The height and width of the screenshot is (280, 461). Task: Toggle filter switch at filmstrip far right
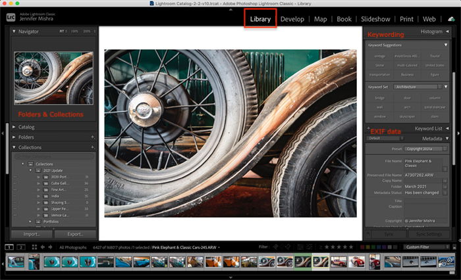click(455, 247)
